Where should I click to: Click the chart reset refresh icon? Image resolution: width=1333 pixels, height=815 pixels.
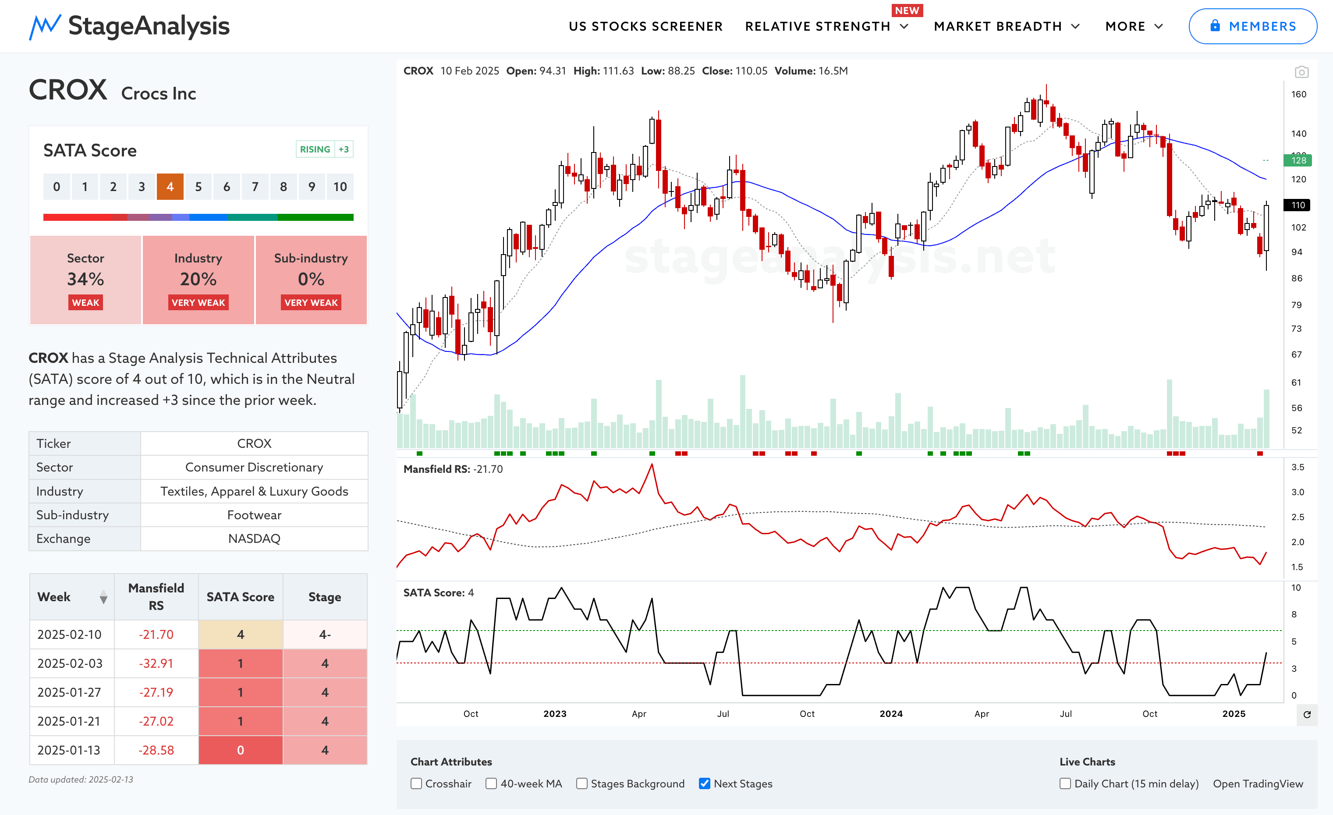[x=1307, y=714]
